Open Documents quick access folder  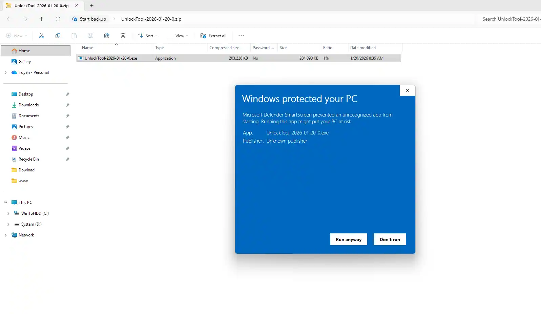(29, 116)
